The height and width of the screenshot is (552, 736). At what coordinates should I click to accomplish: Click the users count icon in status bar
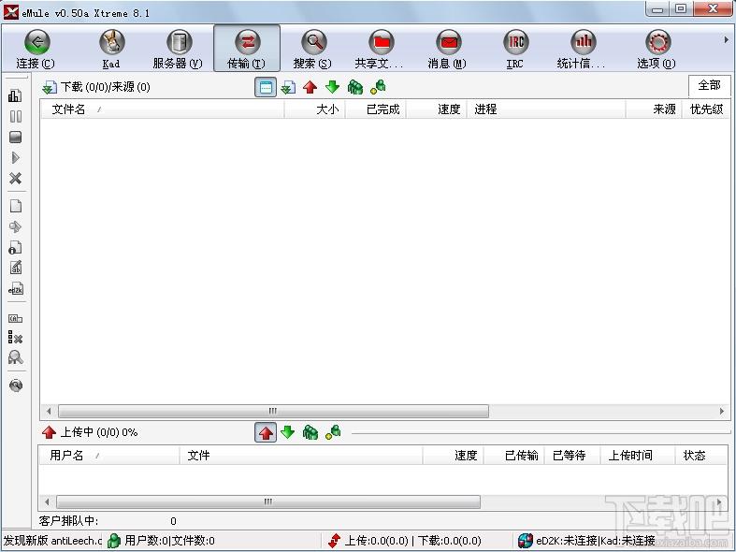(113, 541)
